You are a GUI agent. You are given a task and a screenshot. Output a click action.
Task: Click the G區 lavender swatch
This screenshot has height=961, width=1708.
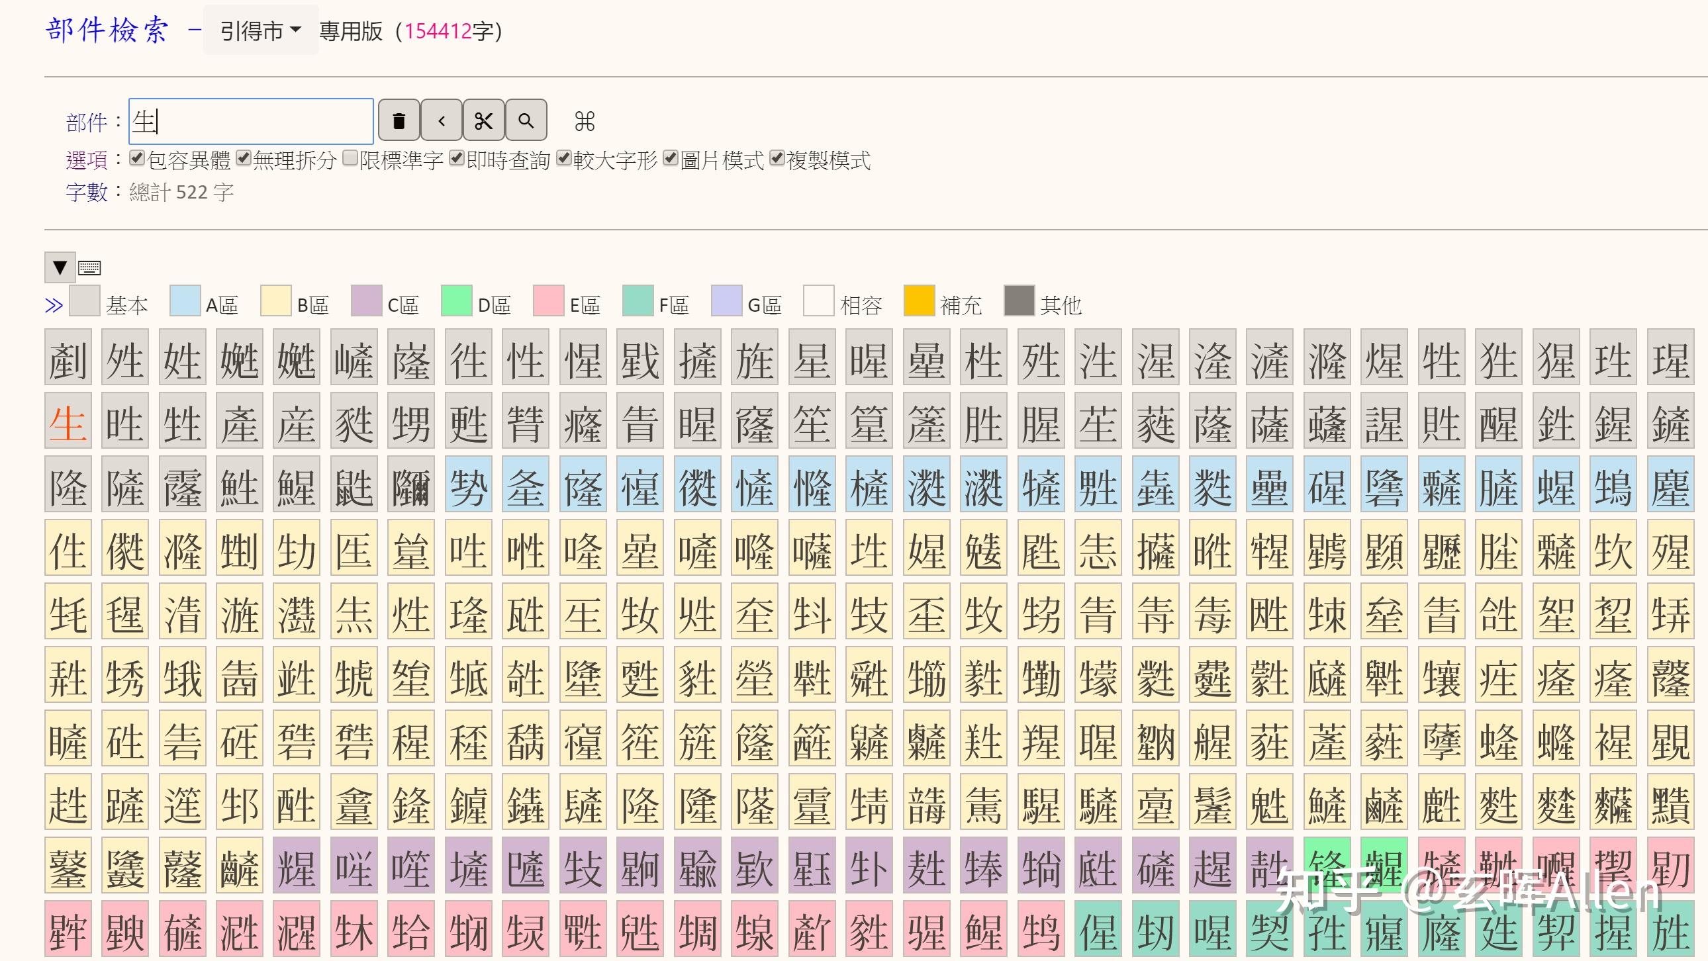click(727, 301)
